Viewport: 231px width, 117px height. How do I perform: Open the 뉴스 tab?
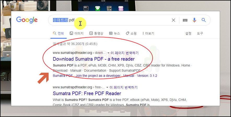[x=114, y=33]
